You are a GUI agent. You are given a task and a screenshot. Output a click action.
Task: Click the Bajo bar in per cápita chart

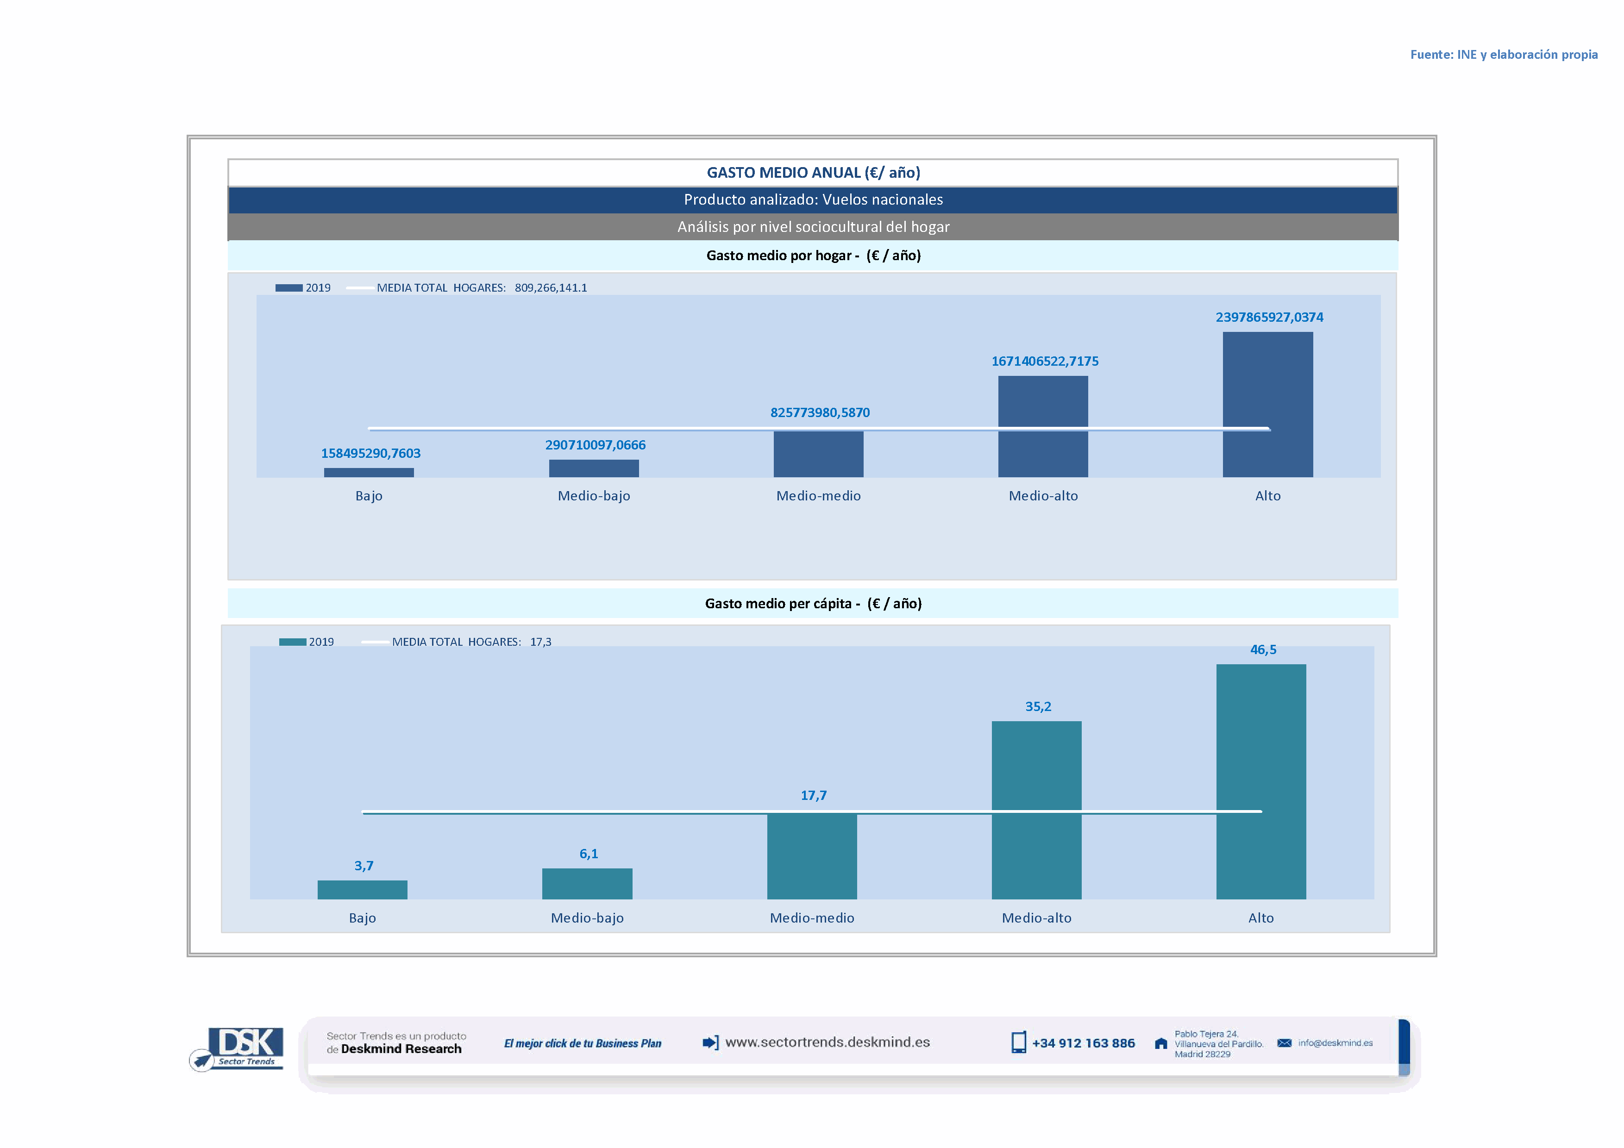coord(362,889)
